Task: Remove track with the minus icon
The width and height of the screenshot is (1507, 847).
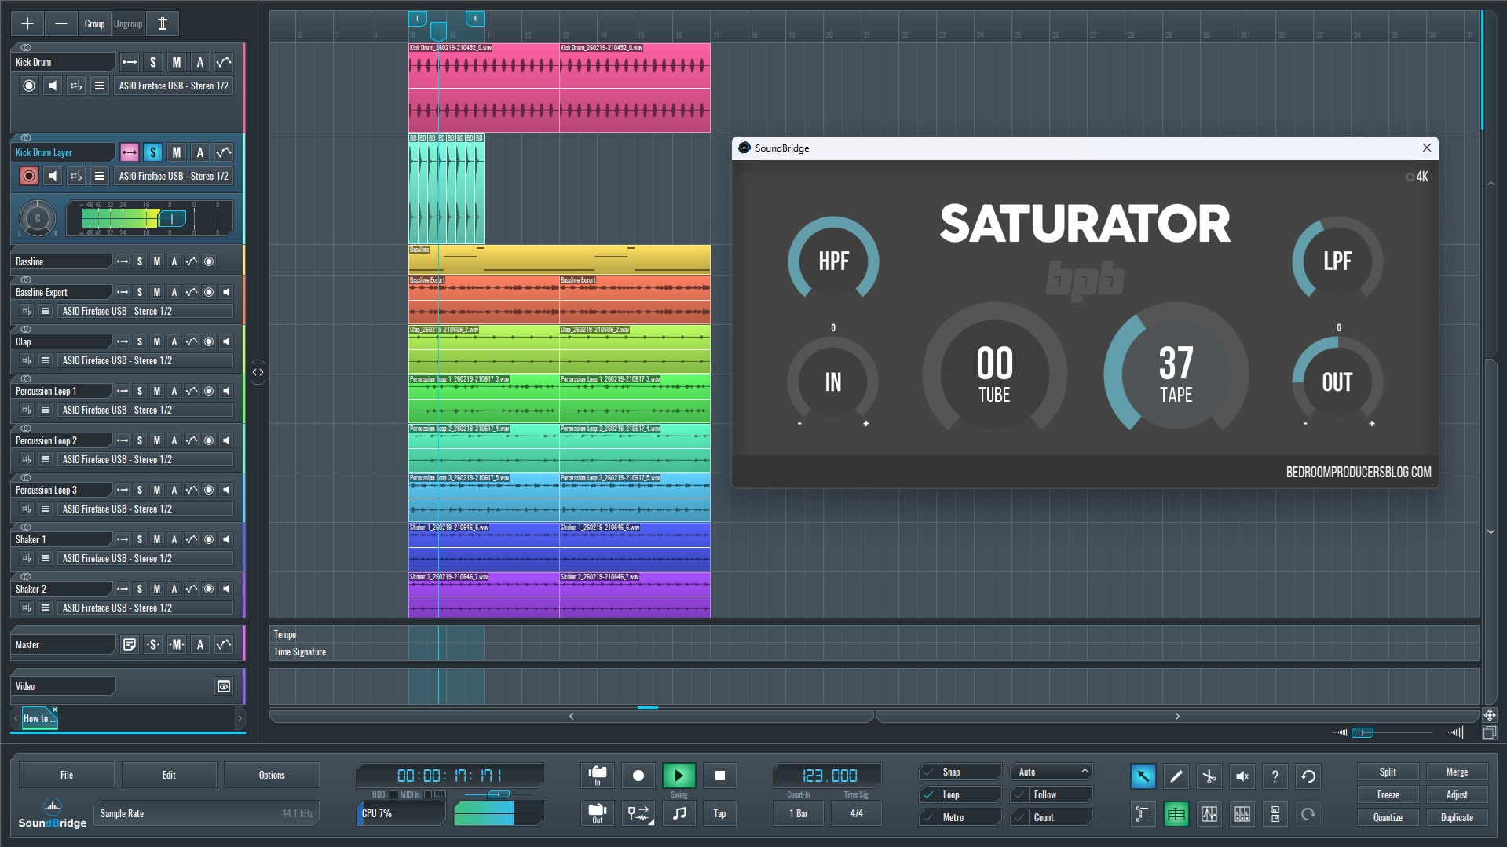Action: pos(60,24)
